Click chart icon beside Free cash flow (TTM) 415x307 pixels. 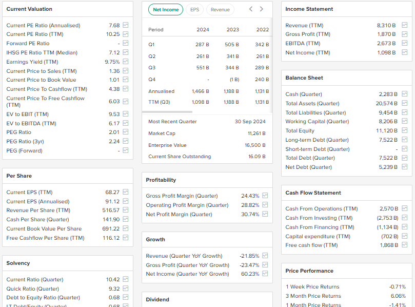[x=404, y=245]
